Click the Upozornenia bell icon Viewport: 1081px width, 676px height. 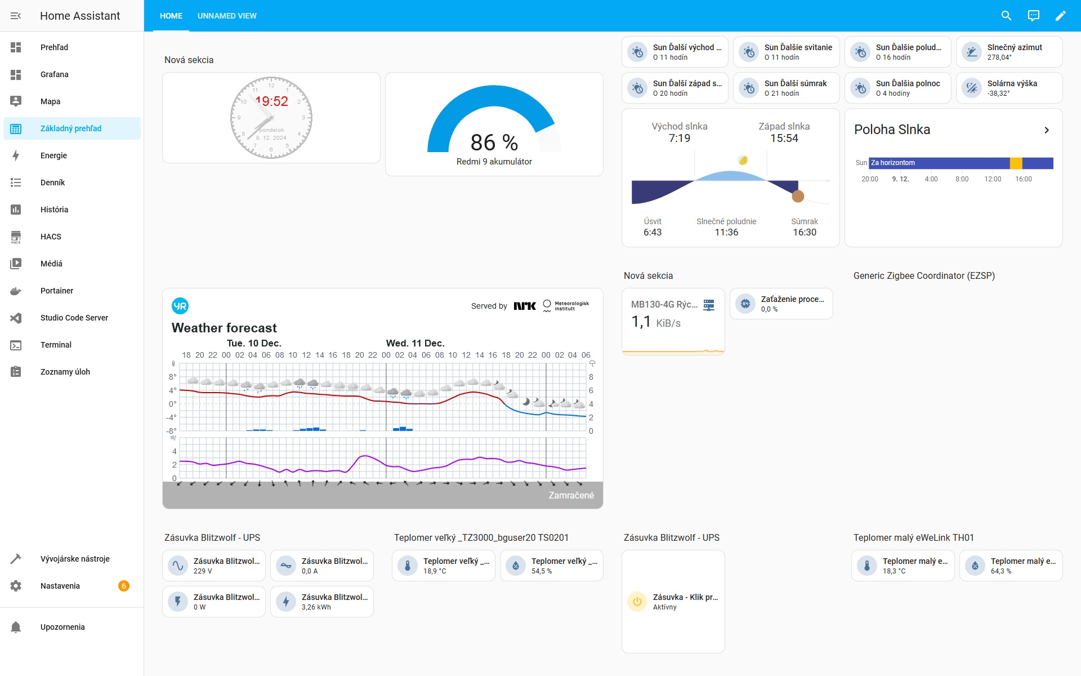point(16,627)
